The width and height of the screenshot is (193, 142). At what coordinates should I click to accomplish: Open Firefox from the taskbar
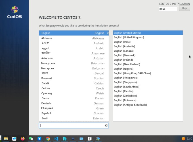(x=23, y=139)
